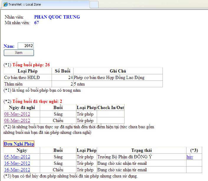Open the 16-May-2012 Sáng leave request link
Screen dimensions: 208x181
tap(17, 163)
